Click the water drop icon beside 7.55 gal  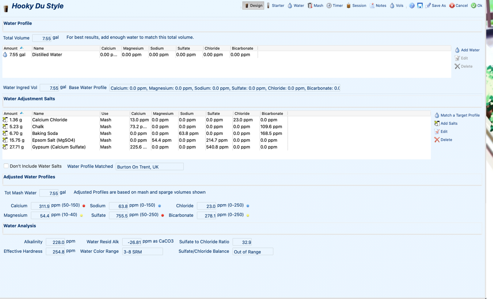pos(5,55)
